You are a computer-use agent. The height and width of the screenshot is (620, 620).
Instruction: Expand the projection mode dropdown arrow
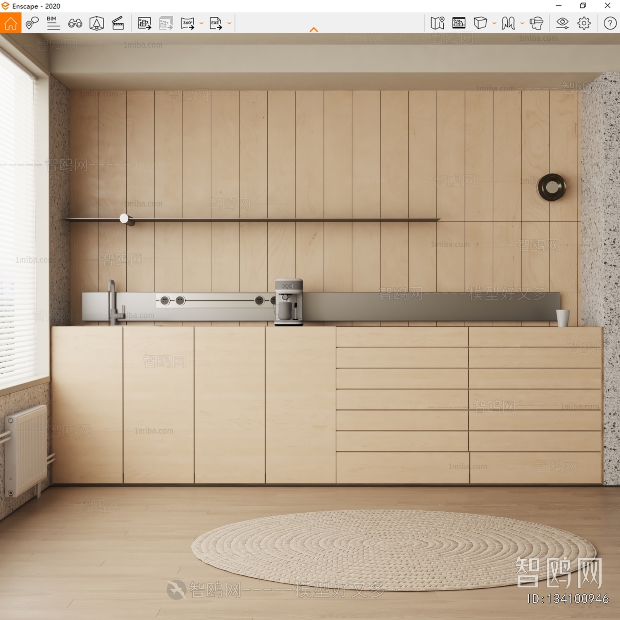click(494, 23)
